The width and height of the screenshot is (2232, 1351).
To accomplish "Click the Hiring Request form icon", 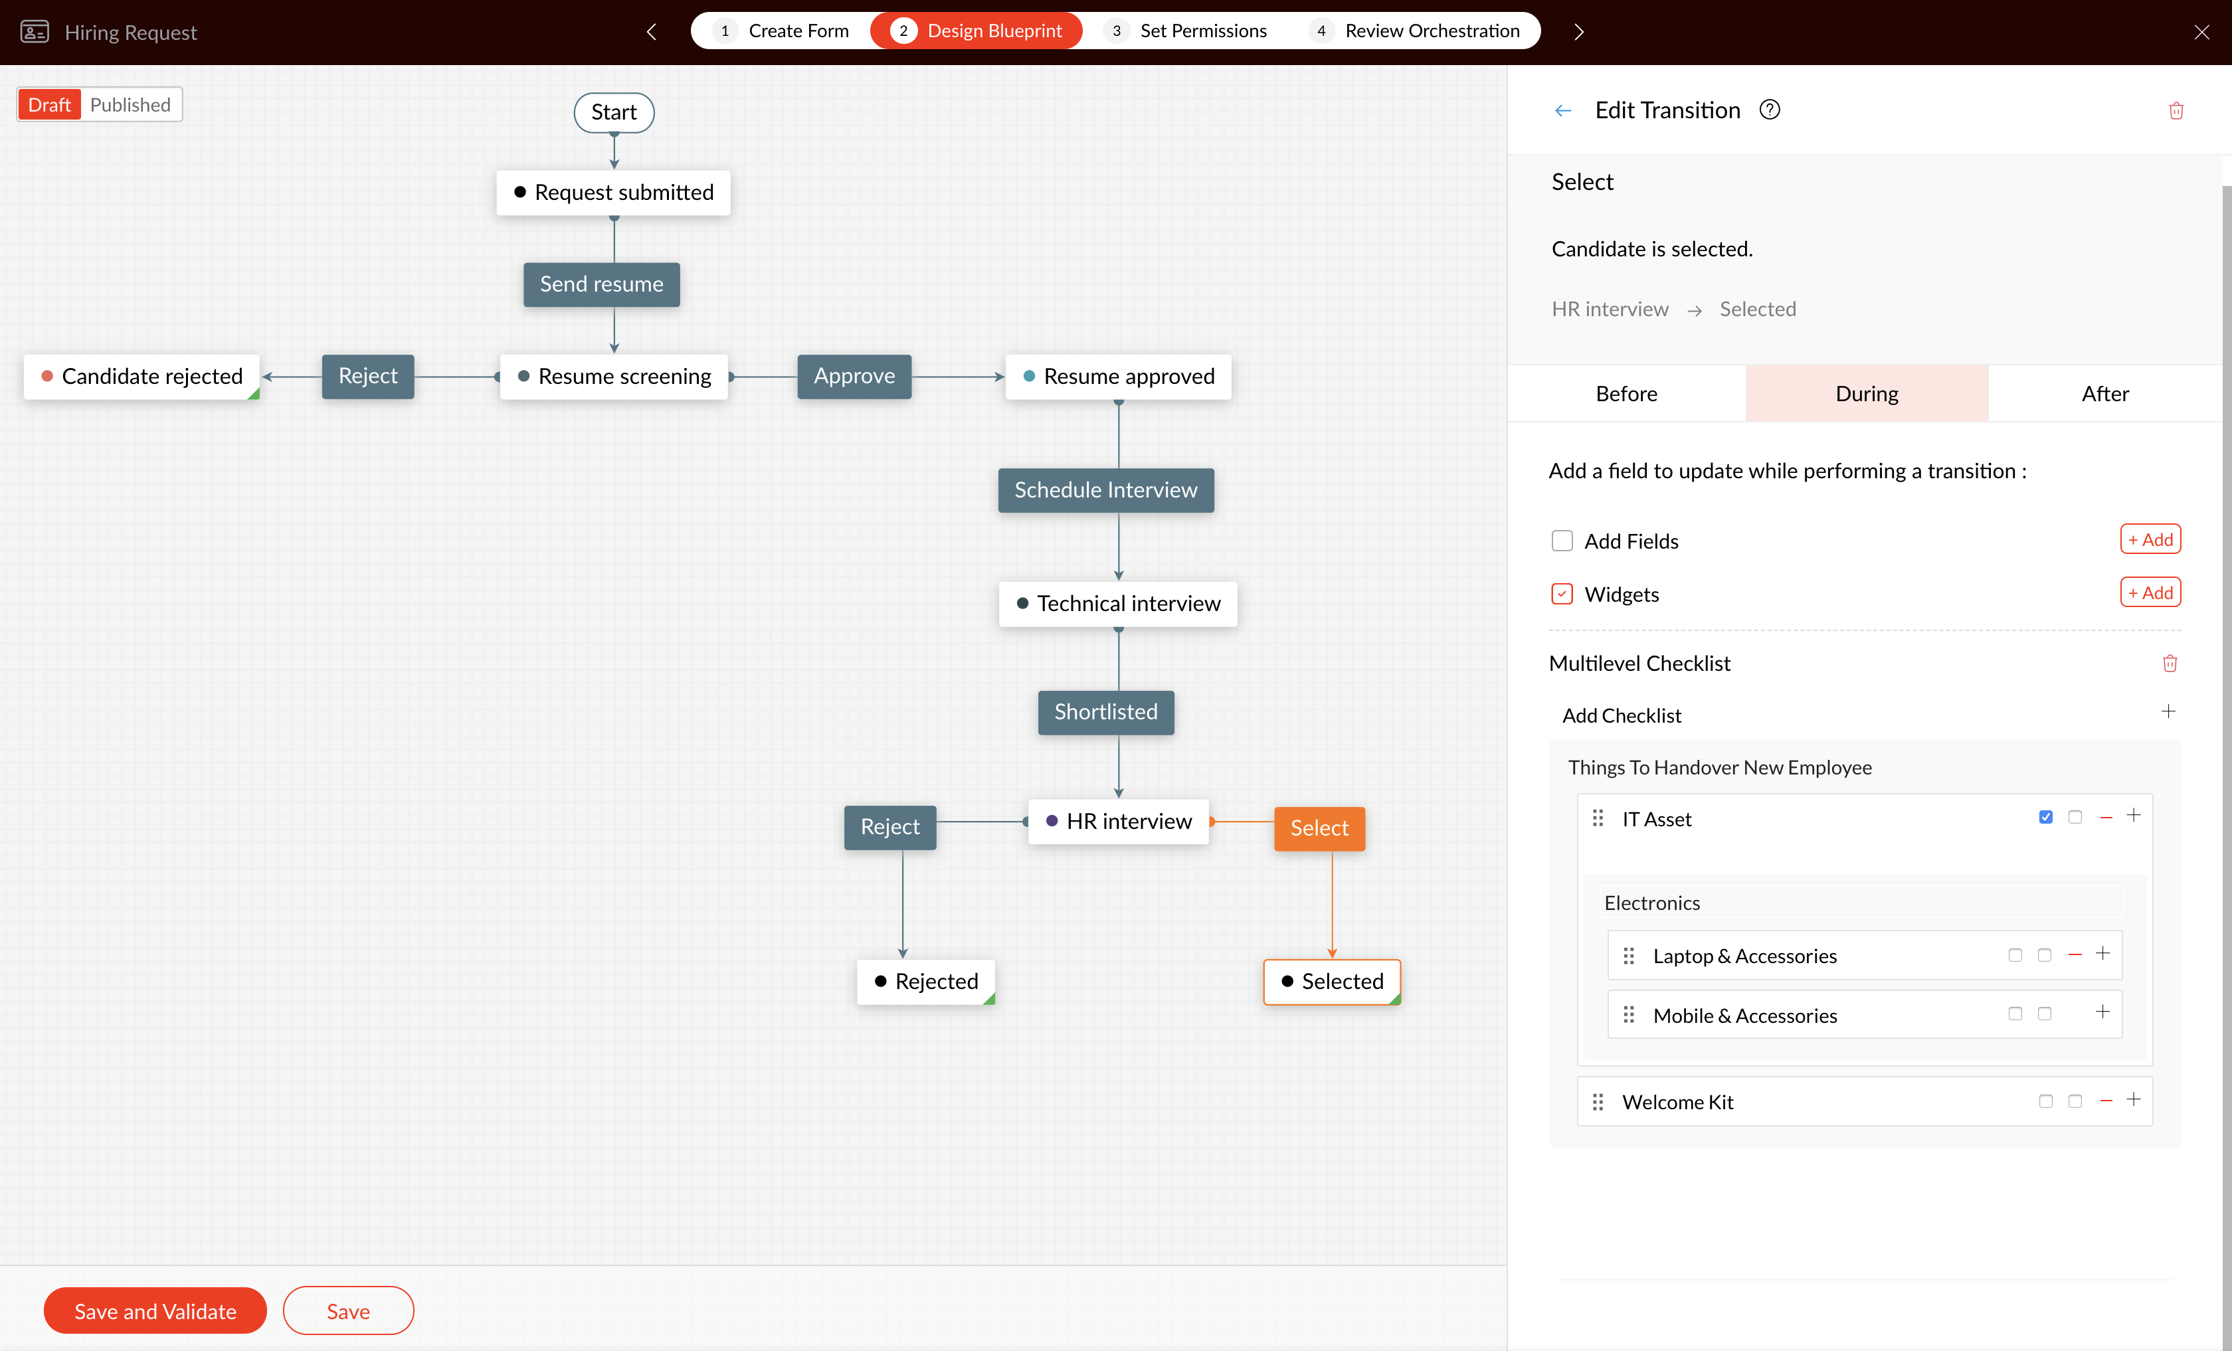I will point(35,32).
